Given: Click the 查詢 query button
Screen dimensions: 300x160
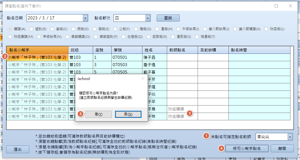Looking at the screenshot, I should [x=168, y=18].
